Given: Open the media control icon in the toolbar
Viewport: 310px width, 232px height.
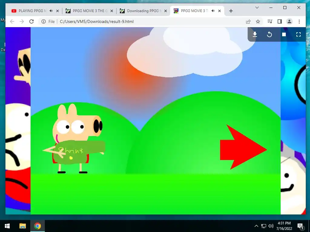Looking at the screenshot, I should click(270, 21).
